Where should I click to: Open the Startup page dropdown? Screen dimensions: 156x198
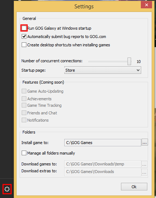103,70
